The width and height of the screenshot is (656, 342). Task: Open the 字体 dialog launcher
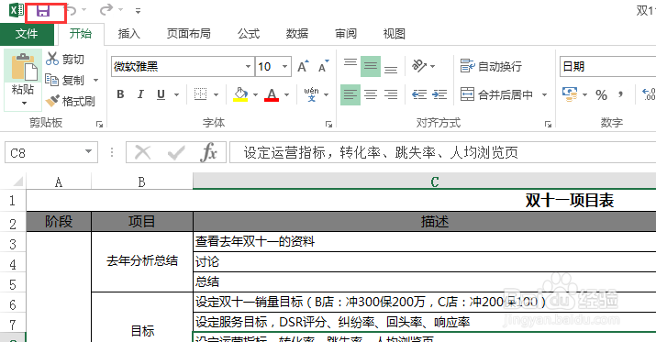[x=328, y=124]
